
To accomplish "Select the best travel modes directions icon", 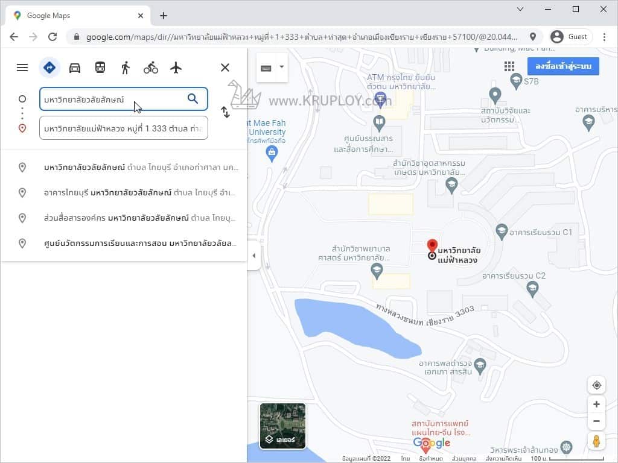I will click(49, 68).
